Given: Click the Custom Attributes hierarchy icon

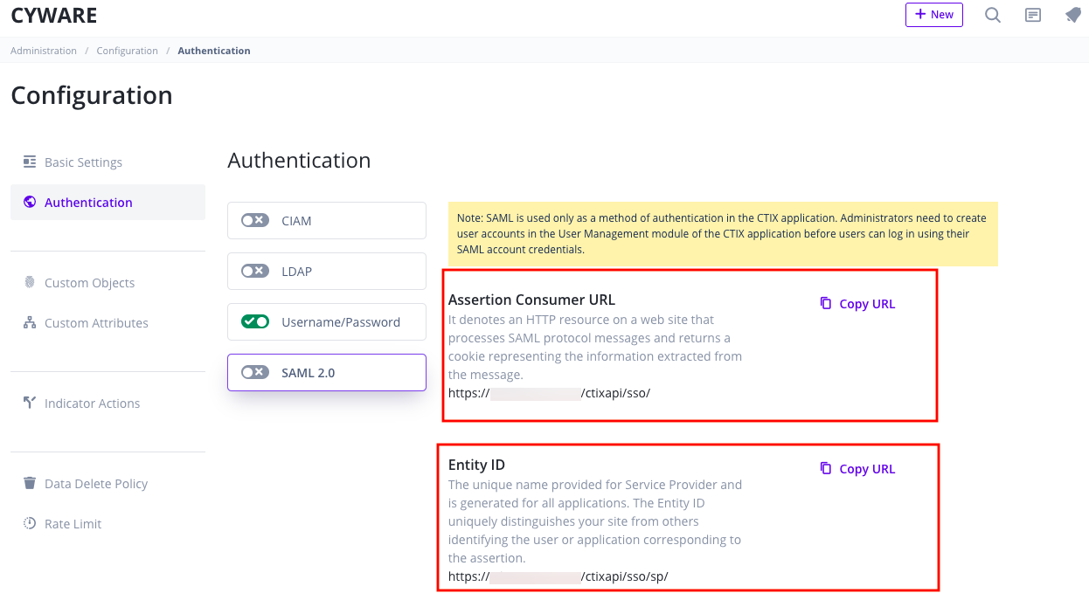Looking at the screenshot, I should click(30, 322).
